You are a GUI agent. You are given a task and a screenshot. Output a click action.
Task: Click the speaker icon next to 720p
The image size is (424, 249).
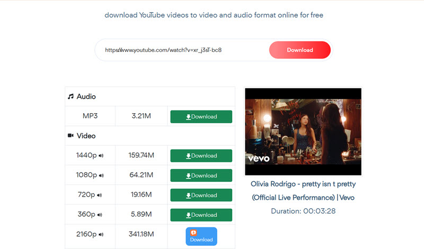coord(100,195)
